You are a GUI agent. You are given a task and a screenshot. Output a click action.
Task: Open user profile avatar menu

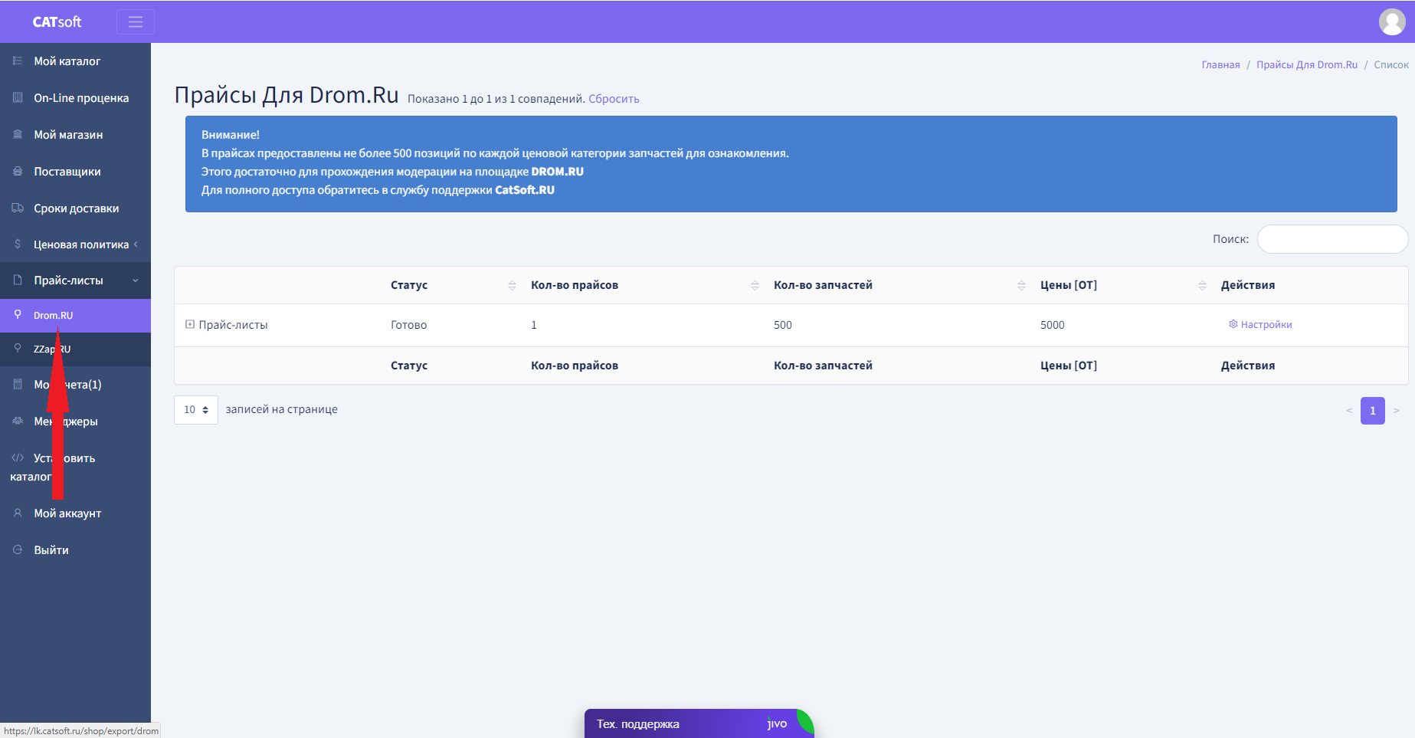coord(1391,21)
